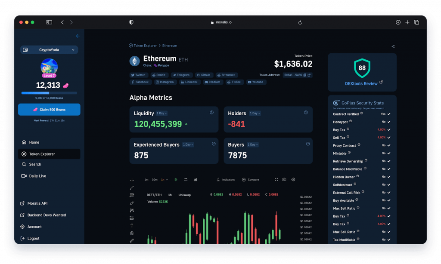
Task: Open a new browser tab
Action: coord(407,22)
